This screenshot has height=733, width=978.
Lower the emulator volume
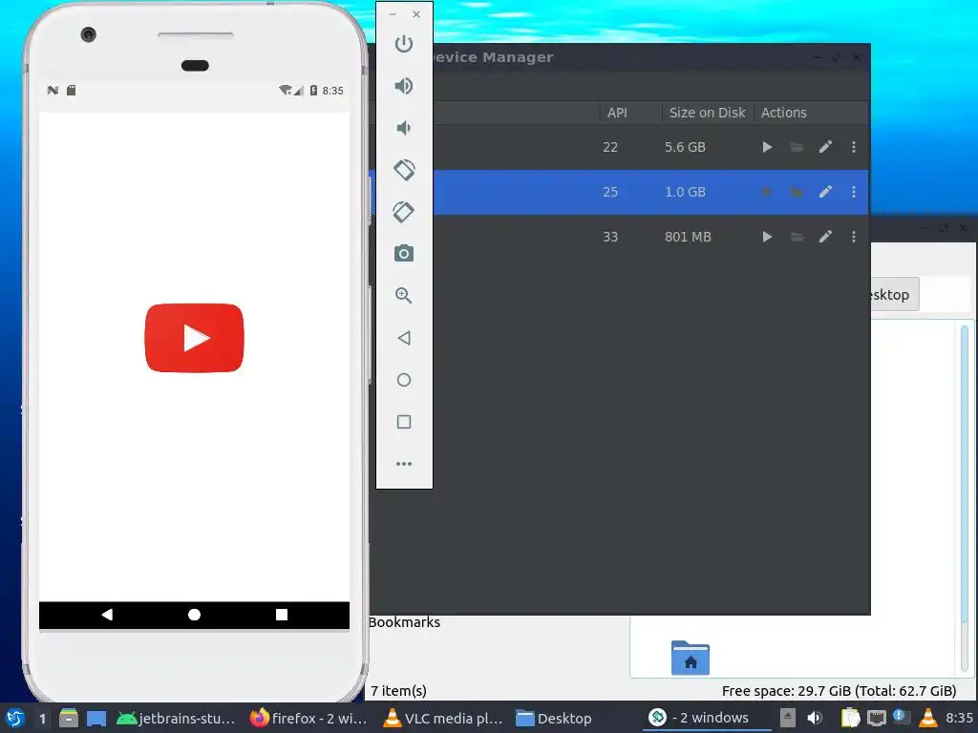click(404, 128)
